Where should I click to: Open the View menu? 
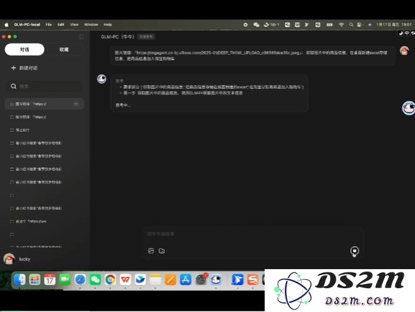pos(74,25)
